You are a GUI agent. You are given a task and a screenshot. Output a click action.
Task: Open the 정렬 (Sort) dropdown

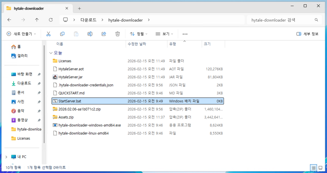click(x=138, y=34)
